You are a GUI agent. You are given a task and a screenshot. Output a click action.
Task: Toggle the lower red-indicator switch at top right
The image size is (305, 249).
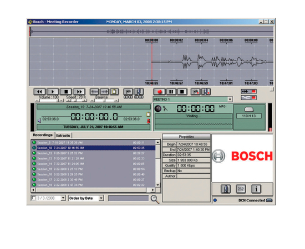pyautogui.click(x=249, y=97)
